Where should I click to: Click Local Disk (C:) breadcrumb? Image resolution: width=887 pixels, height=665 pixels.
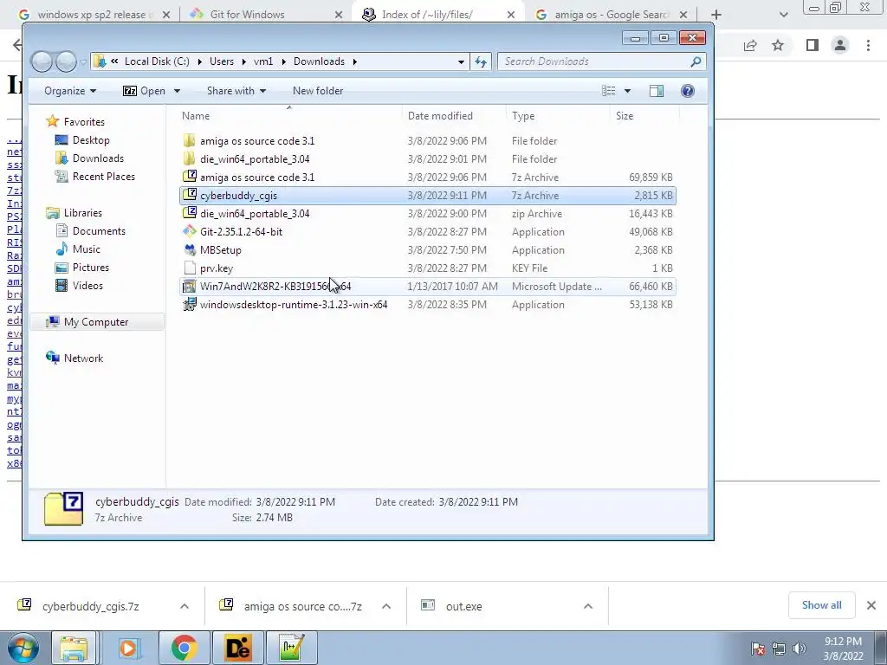tap(157, 61)
